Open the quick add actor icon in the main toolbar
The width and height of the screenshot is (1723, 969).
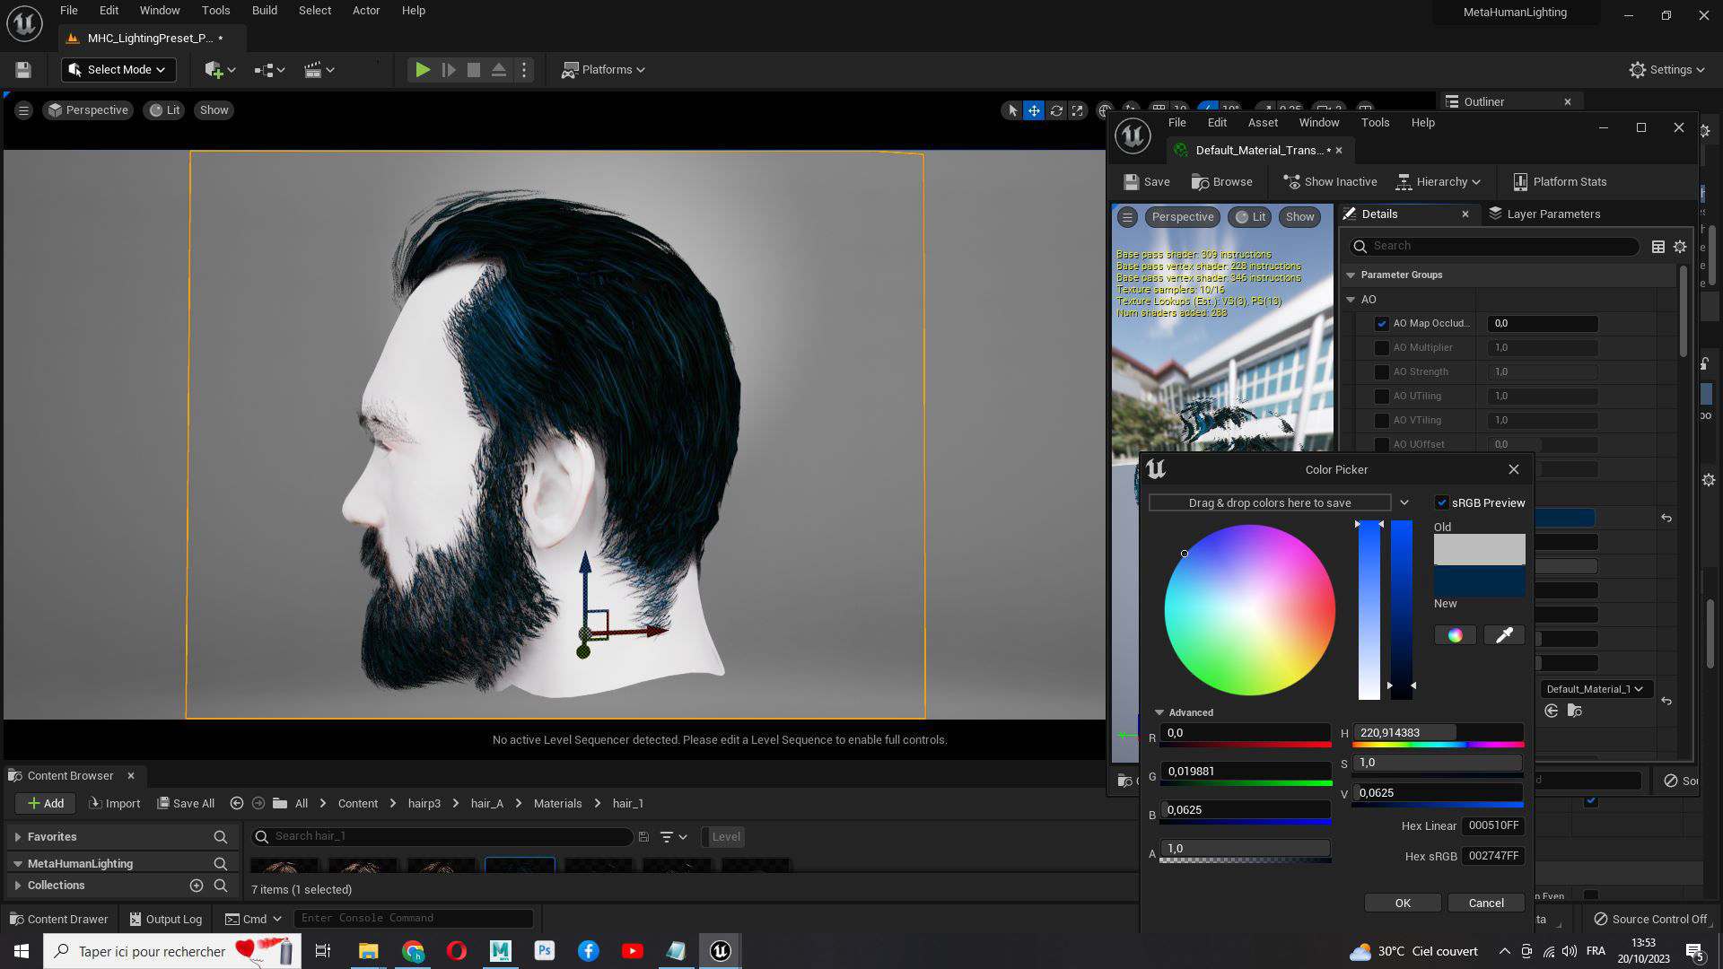[220, 70]
